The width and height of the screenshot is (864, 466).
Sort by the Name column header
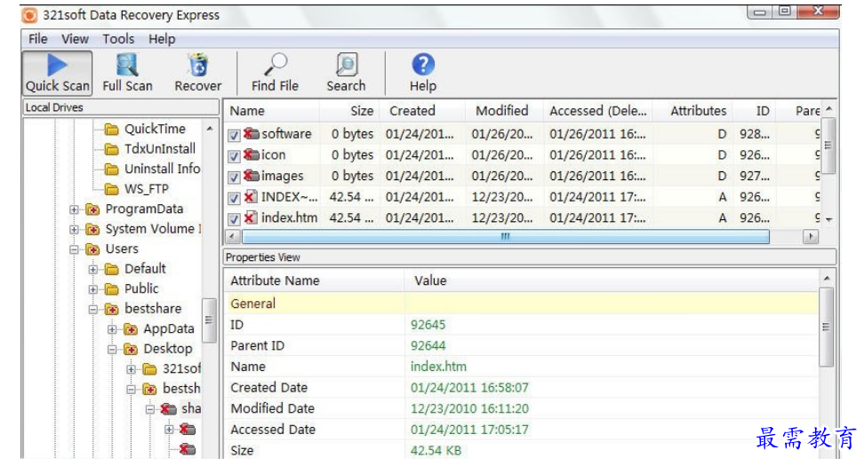(x=272, y=111)
